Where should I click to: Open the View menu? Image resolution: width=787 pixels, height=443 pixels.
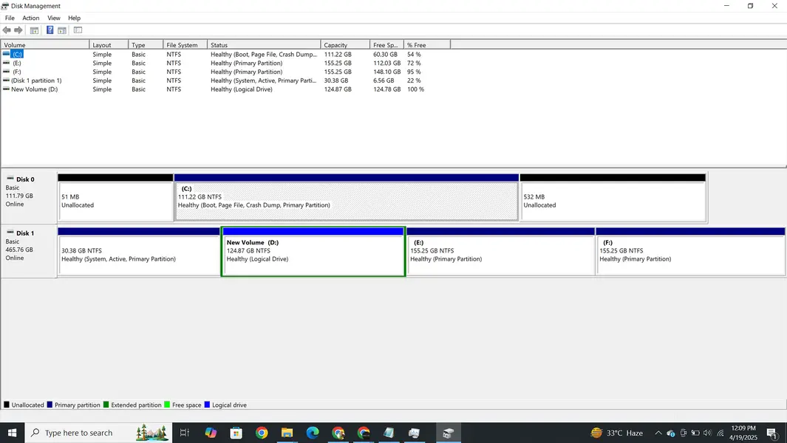[54, 18]
